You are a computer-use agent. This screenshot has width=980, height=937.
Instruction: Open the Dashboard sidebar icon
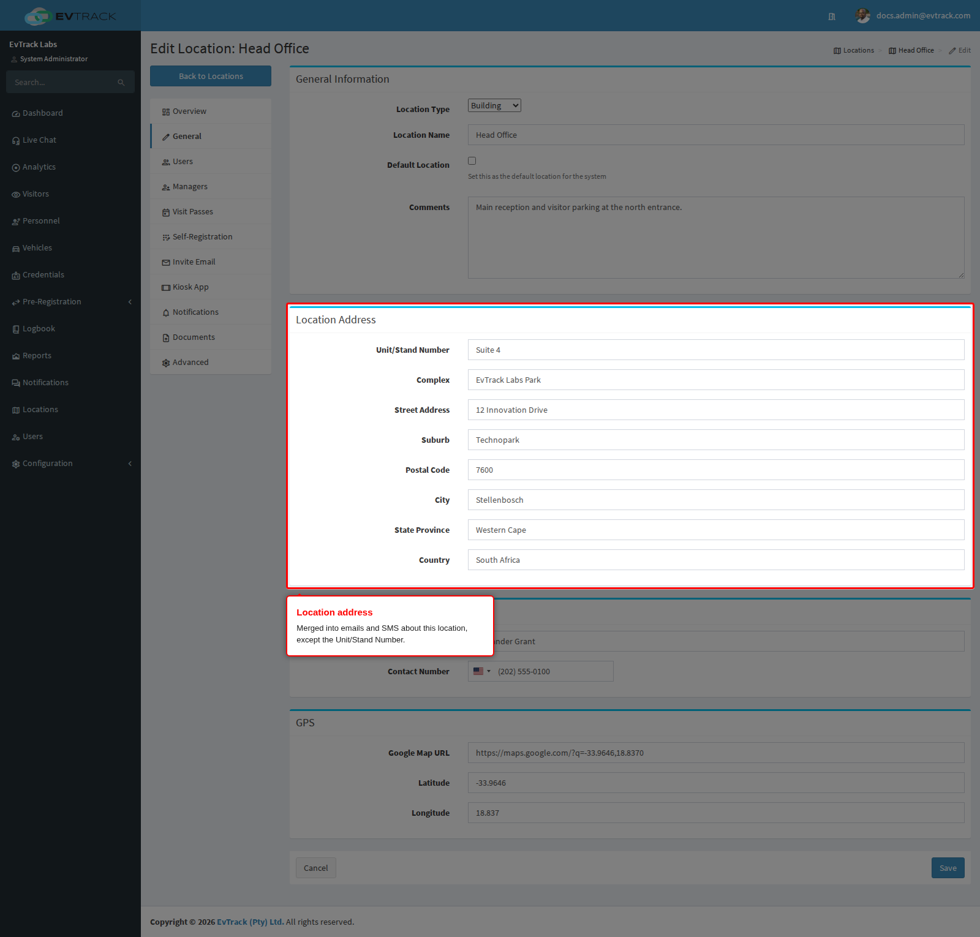16,114
